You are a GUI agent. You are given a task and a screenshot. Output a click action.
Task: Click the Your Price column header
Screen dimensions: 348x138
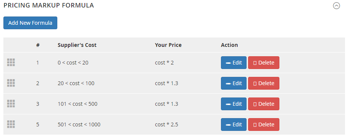click(168, 45)
